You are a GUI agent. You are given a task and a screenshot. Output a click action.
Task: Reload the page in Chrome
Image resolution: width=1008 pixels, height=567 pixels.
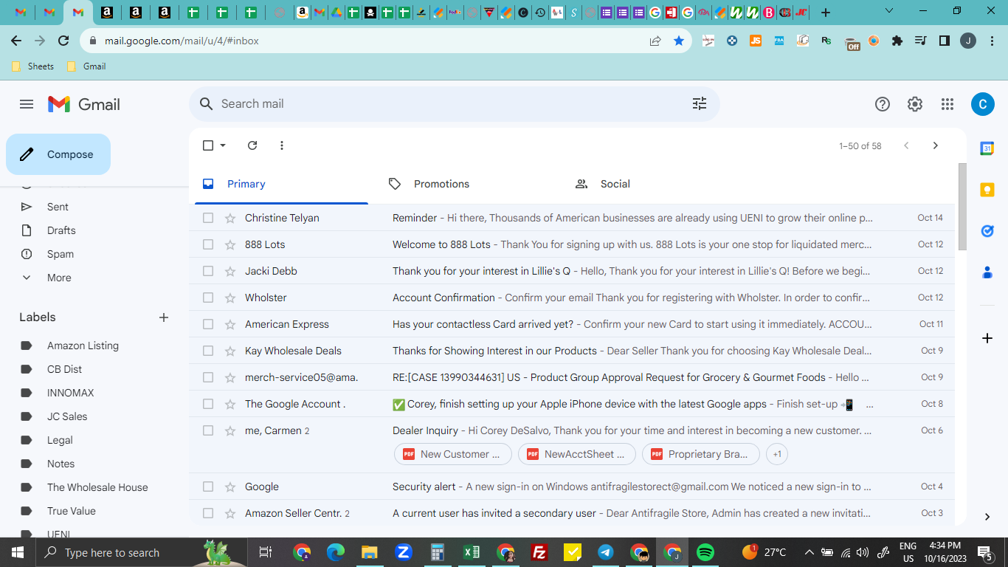(63, 41)
